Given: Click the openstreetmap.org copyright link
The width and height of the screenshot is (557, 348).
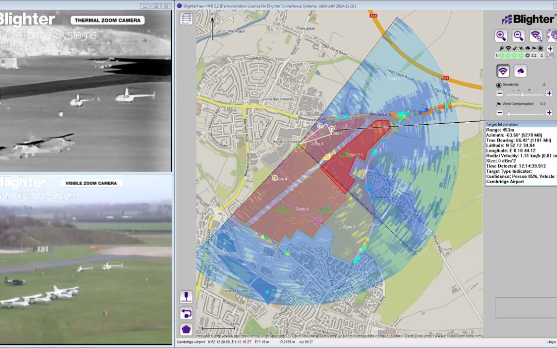Looking at the screenshot, I should tap(250, 336).
